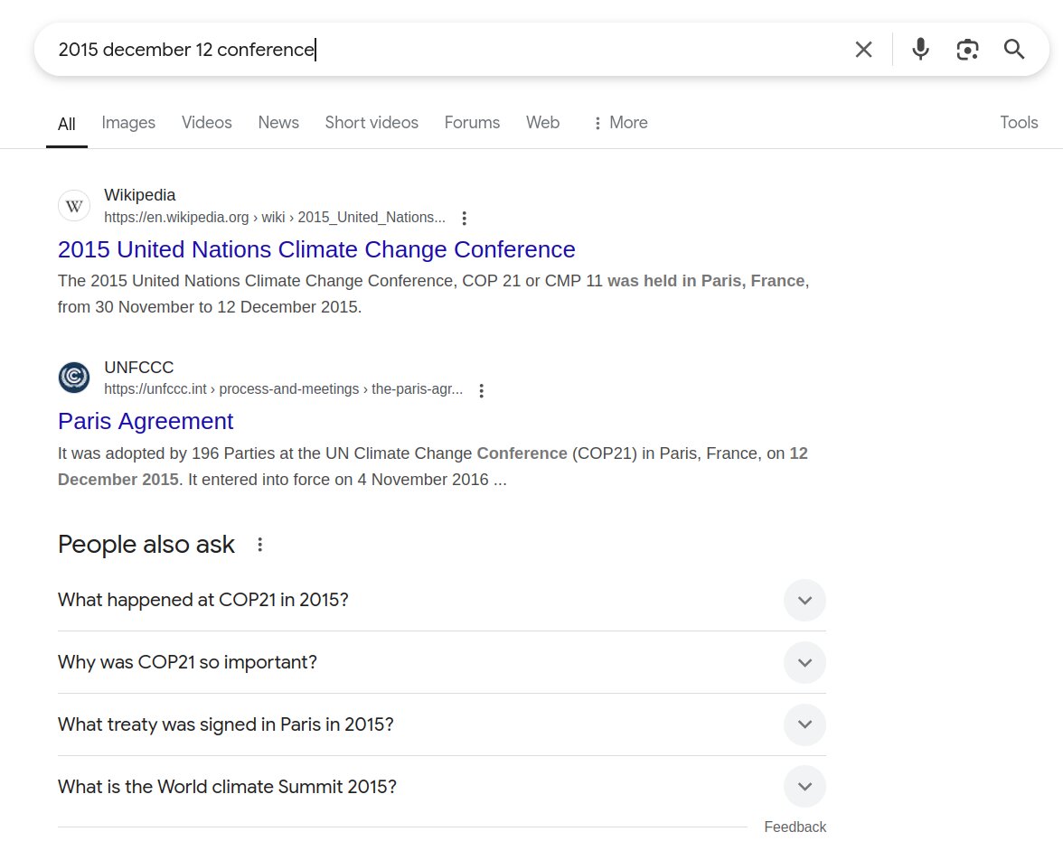Click the UNFCCC site favicon

coord(74,378)
